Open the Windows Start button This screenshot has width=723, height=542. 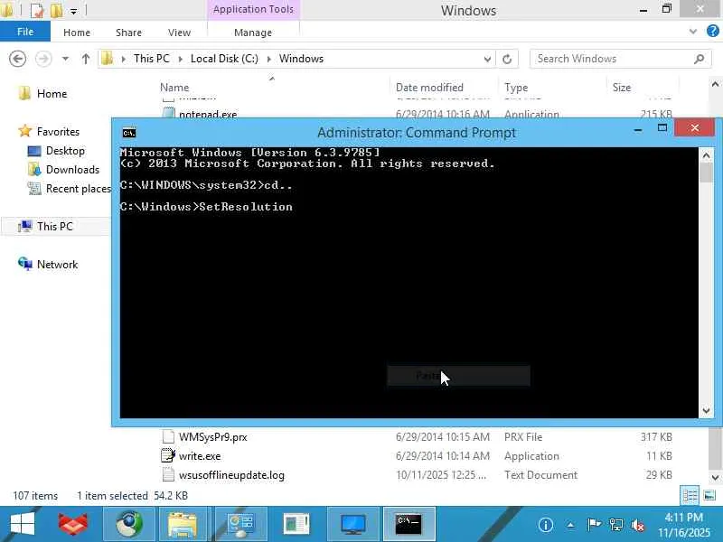(23, 524)
